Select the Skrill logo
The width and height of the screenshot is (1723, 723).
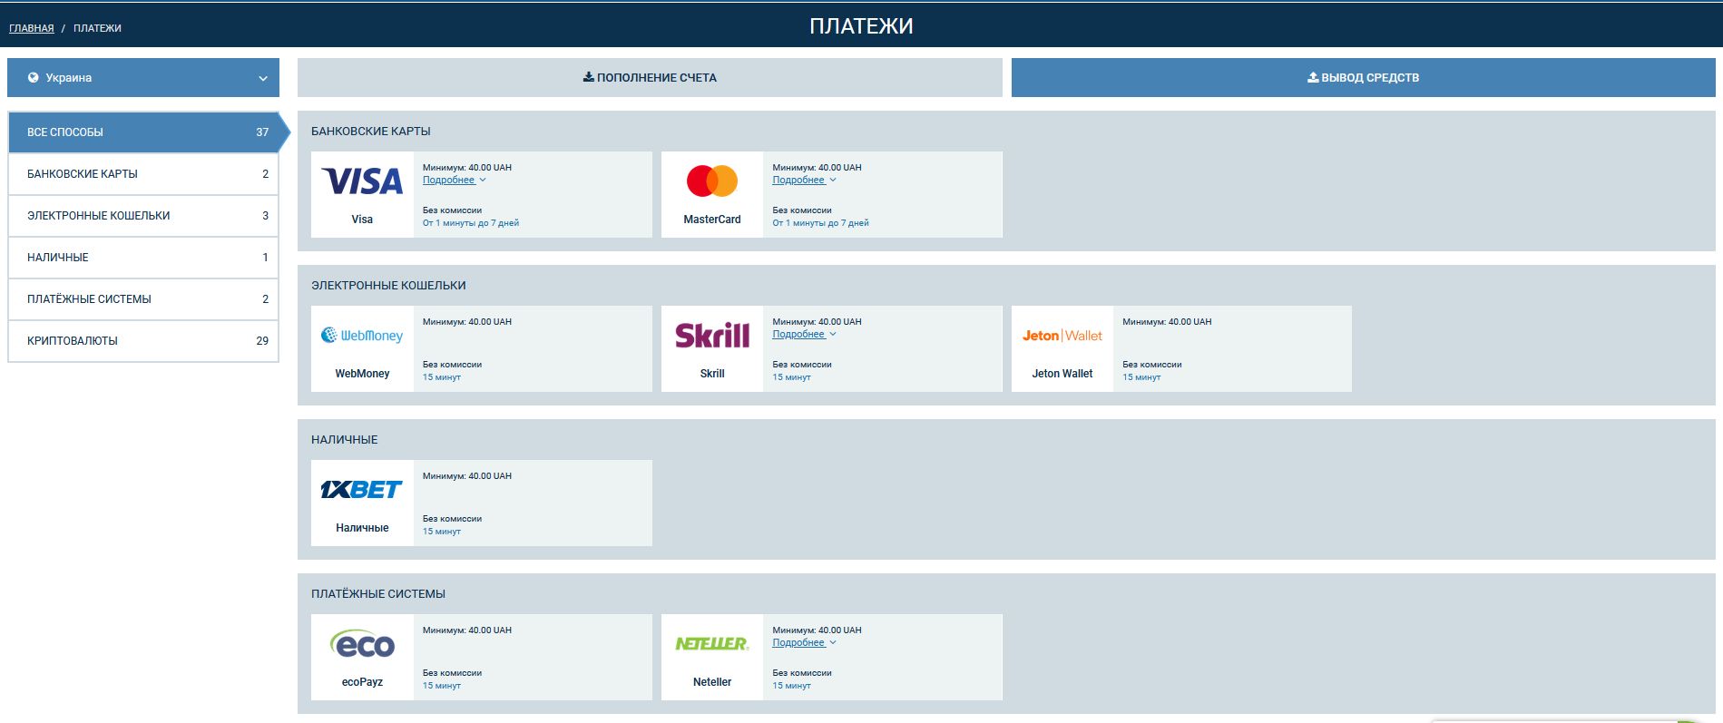pos(712,336)
